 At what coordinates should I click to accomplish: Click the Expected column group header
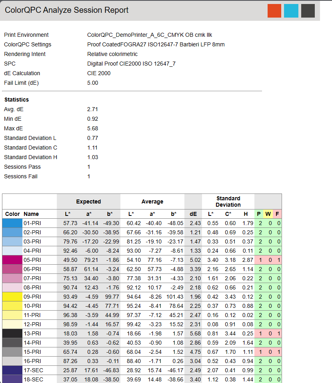88,201
